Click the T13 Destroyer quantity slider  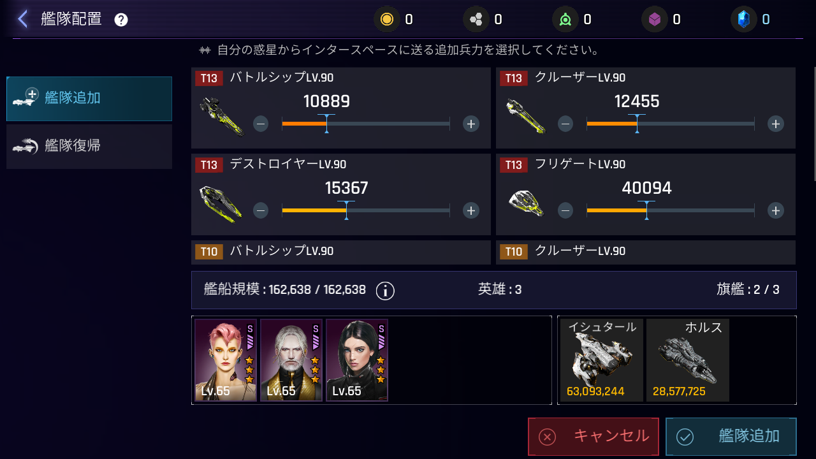click(366, 210)
